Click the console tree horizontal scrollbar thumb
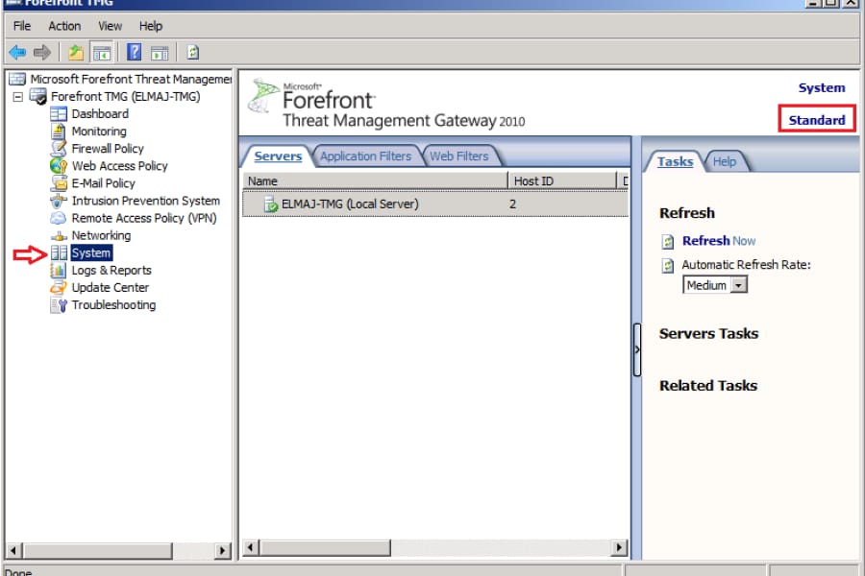 (98, 550)
